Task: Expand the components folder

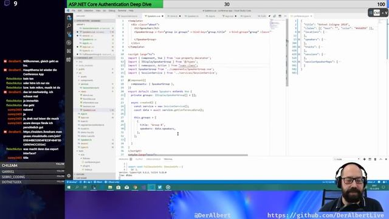Action: tap(87, 80)
